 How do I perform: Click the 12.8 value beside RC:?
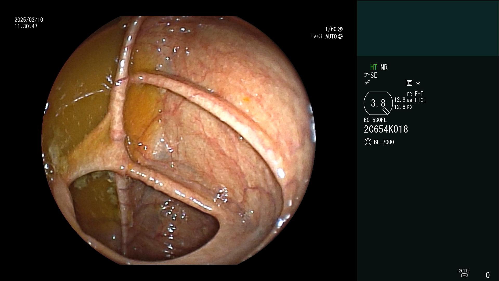(400, 107)
